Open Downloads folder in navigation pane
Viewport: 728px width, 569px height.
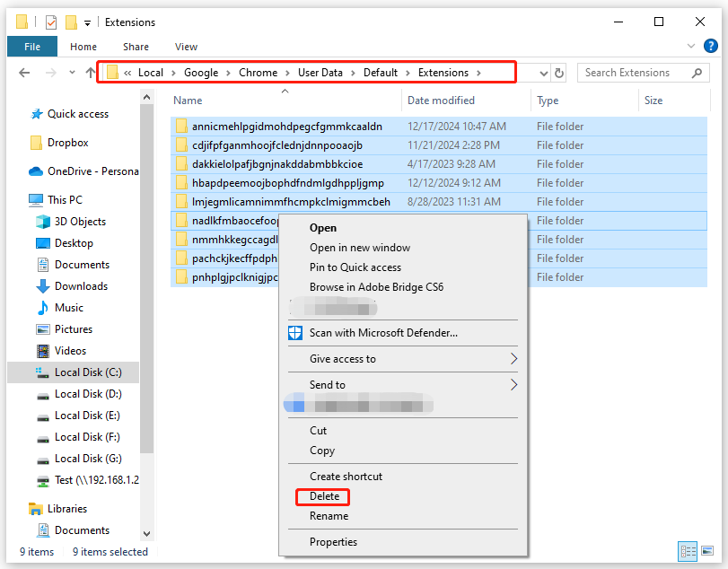click(x=81, y=286)
